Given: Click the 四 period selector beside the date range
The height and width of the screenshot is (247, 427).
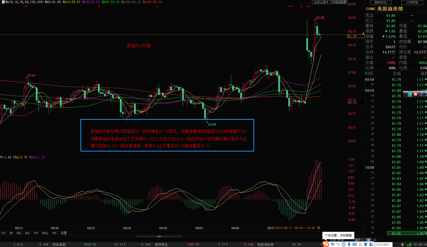Looking at the screenshot, I should coord(319,228).
